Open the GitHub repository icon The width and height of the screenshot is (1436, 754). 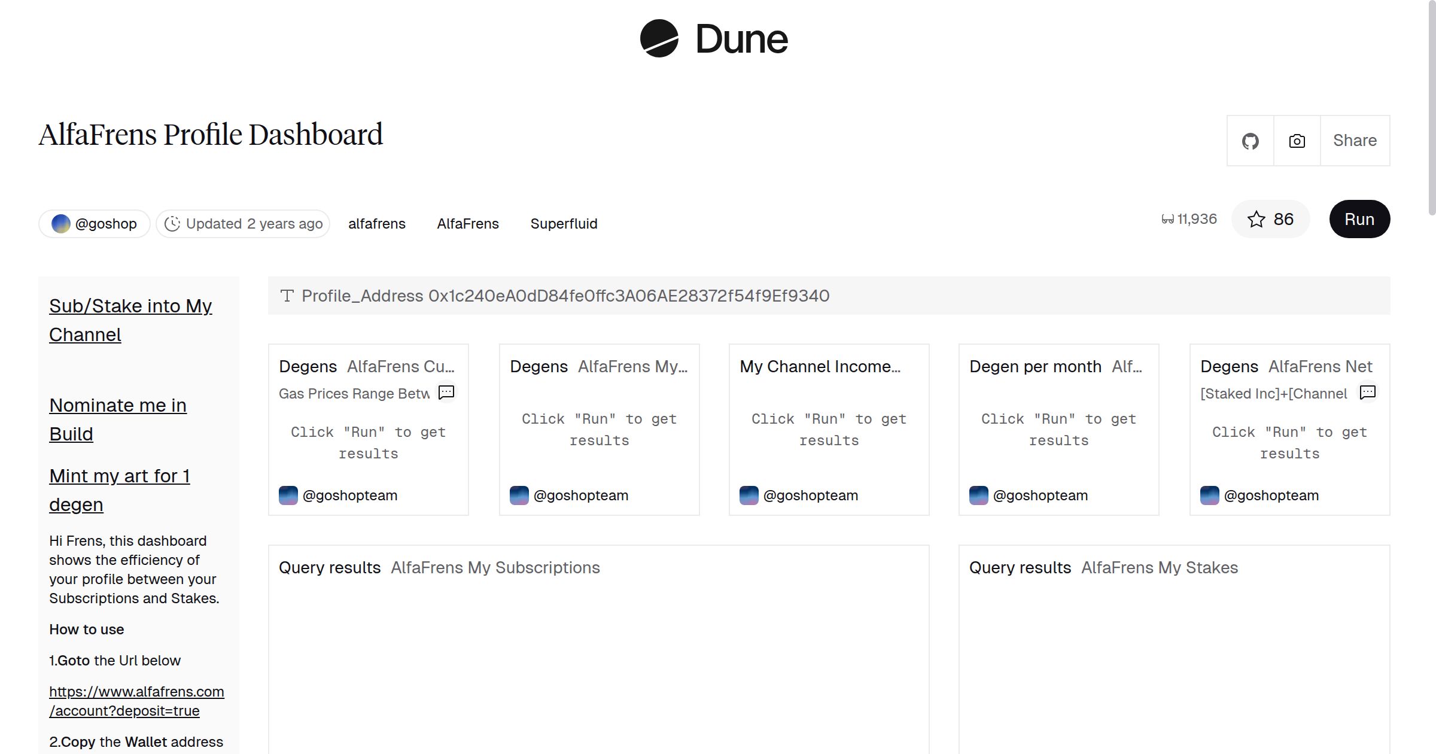tap(1250, 140)
